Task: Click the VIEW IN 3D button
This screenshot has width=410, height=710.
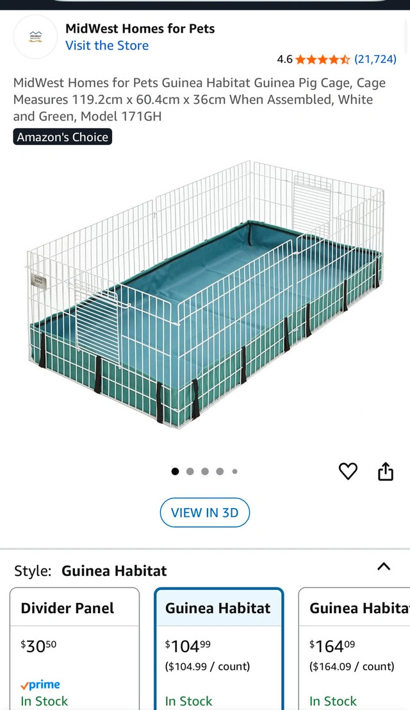Action: coord(205,512)
